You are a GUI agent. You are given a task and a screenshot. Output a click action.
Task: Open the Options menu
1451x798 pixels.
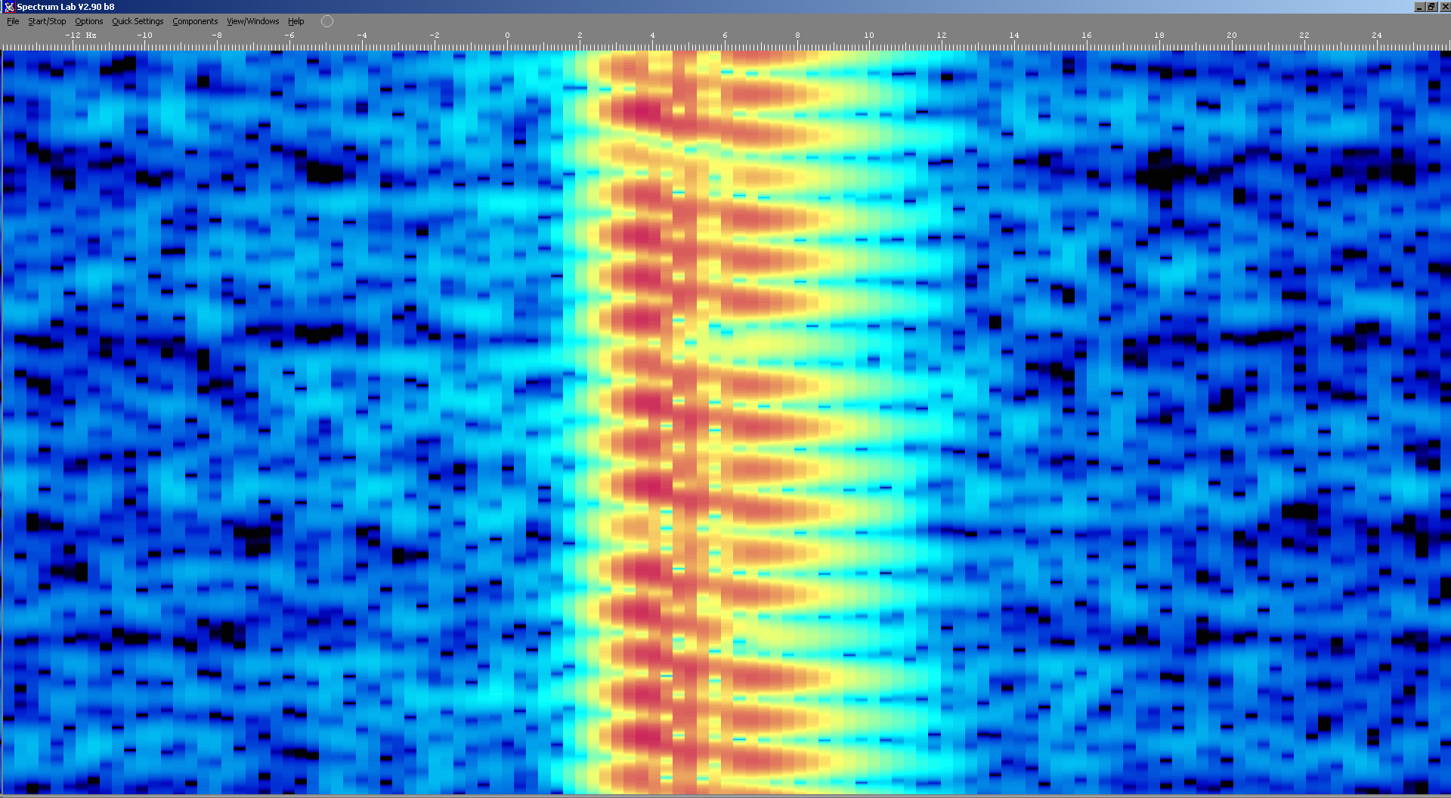88,21
